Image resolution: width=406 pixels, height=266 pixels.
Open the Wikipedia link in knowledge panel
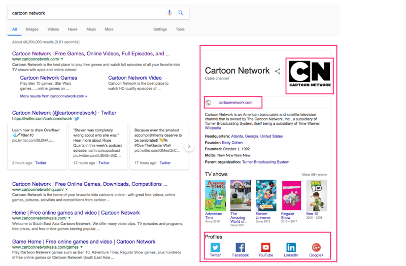[x=213, y=128]
